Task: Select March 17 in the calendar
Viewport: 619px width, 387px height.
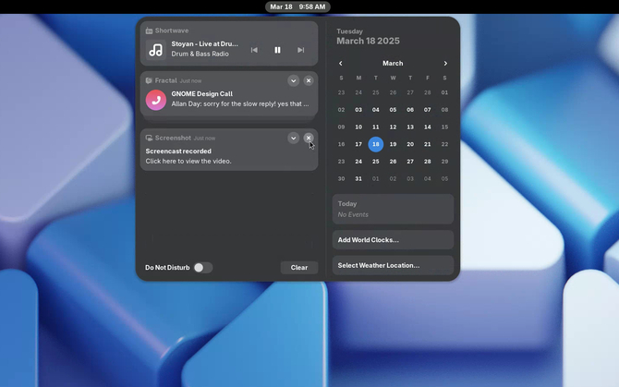Action: click(x=358, y=144)
